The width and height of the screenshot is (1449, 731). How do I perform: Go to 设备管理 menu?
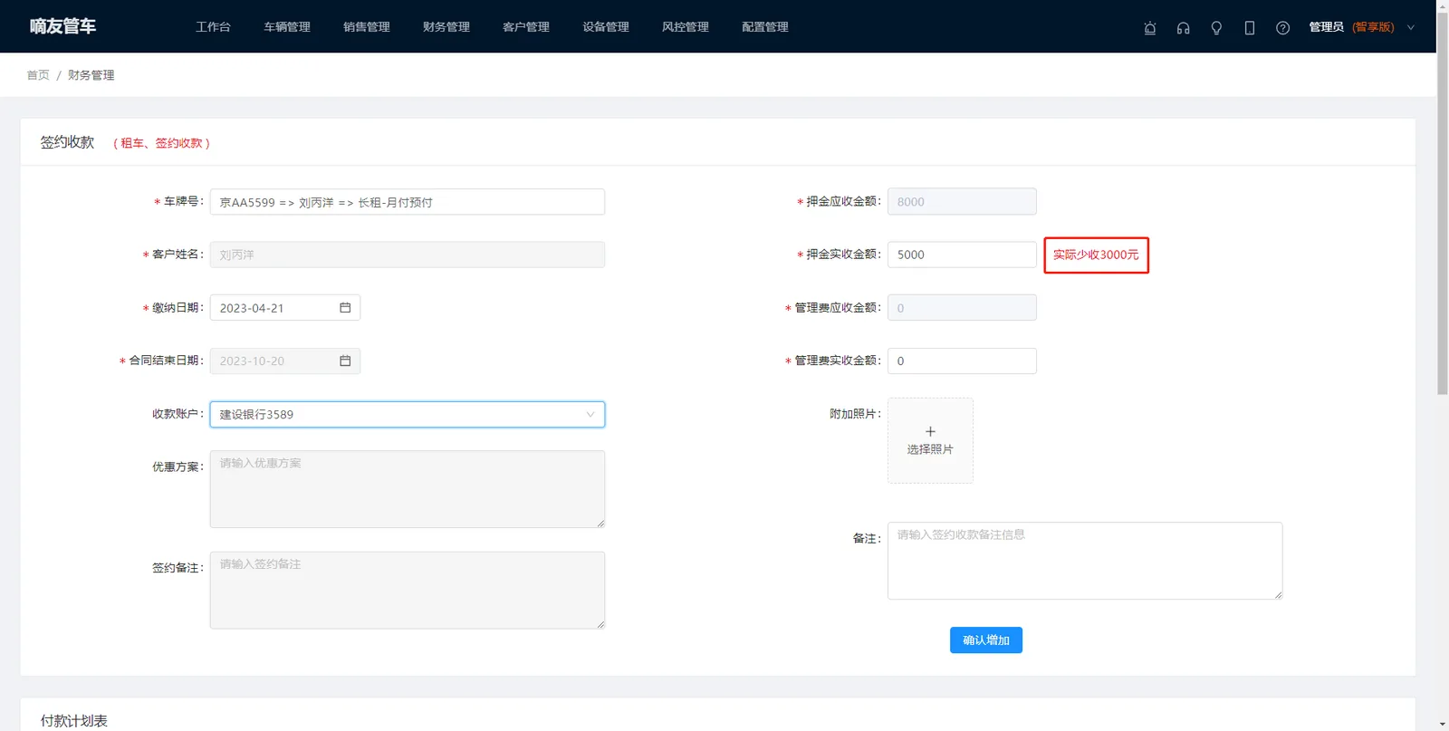coord(606,27)
